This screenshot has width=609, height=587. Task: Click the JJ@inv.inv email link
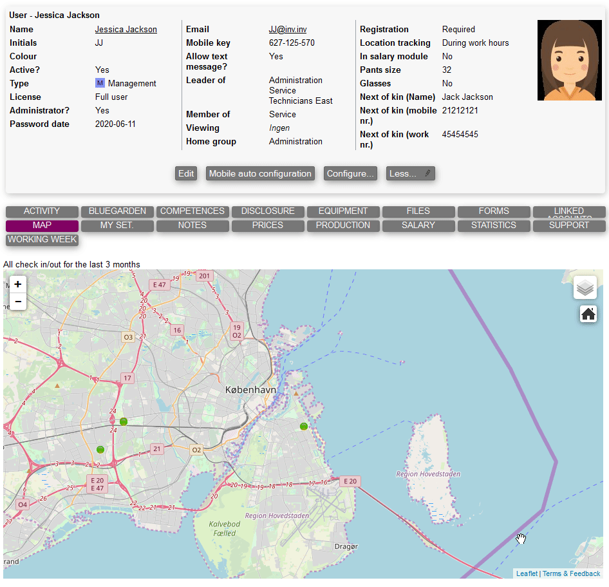(x=287, y=29)
